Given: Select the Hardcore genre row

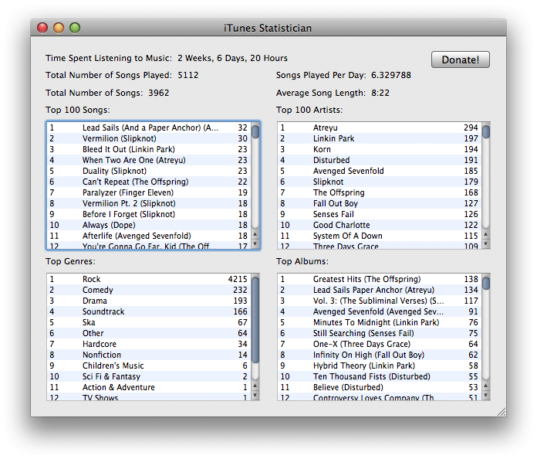Looking at the screenshot, I should [149, 344].
